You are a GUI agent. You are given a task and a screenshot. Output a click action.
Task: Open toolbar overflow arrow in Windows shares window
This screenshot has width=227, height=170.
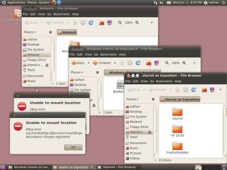coord(194,63)
